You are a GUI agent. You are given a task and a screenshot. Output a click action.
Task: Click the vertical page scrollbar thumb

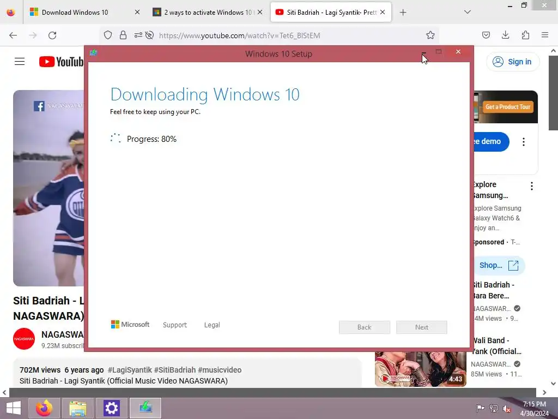(x=554, y=93)
